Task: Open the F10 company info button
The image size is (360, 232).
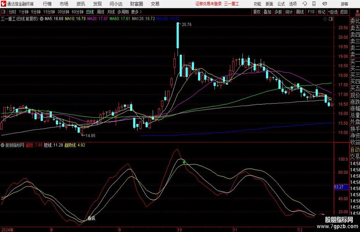Action: tap(311, 12)
